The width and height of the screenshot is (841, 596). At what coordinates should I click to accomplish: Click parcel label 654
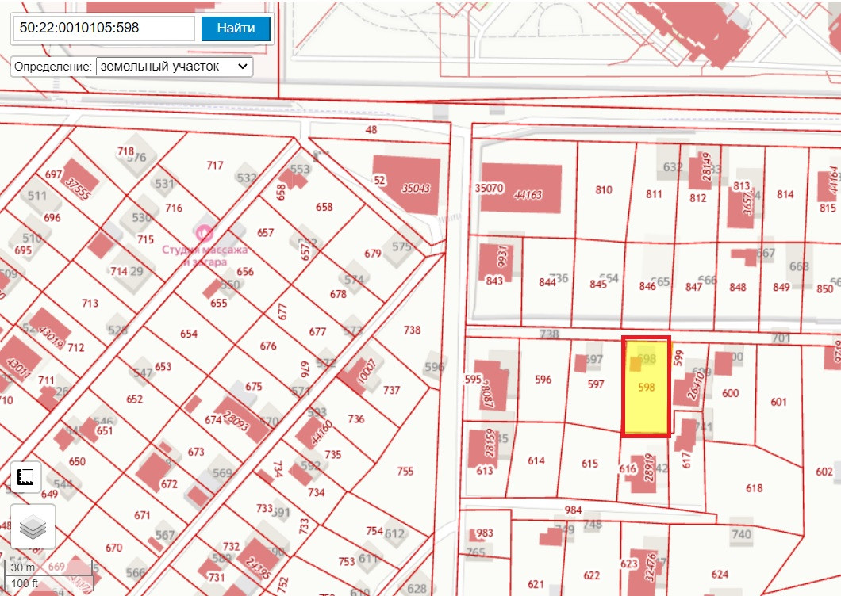click(189, 334)
